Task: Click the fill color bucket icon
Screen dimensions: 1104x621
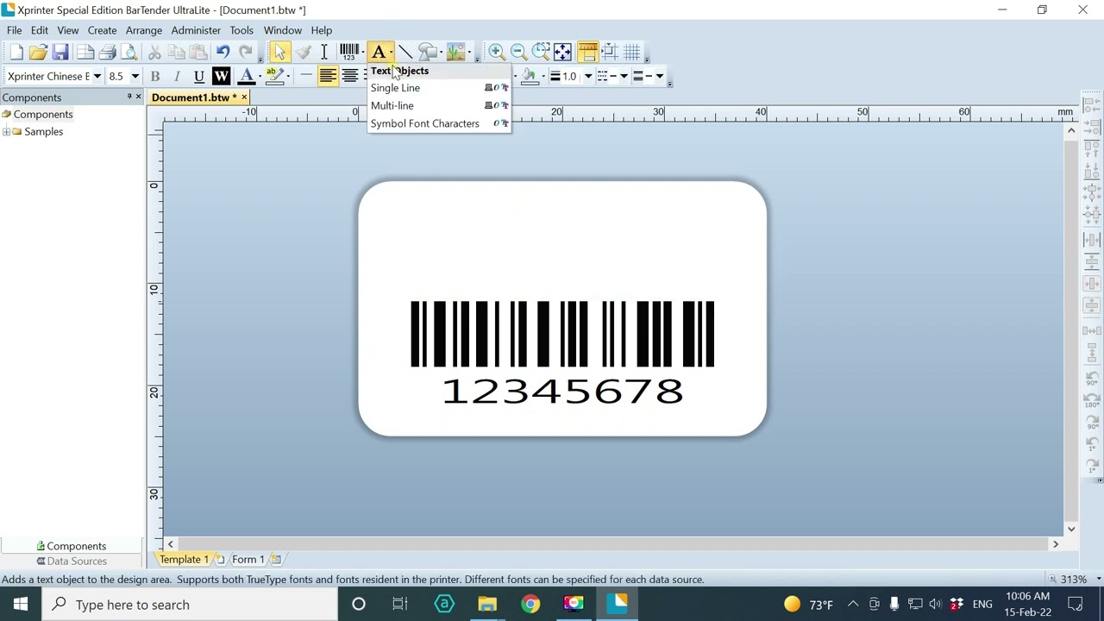Action: [530, 76]
